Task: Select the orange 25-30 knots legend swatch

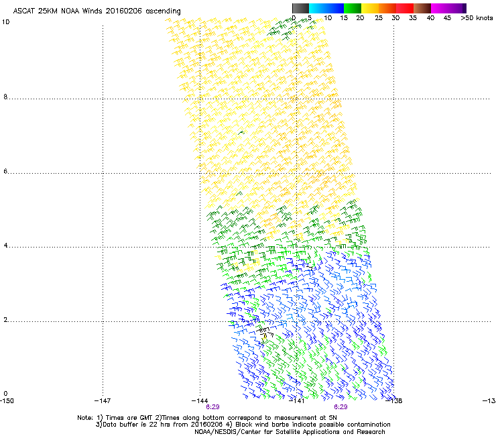Action: tap(387, 8)
